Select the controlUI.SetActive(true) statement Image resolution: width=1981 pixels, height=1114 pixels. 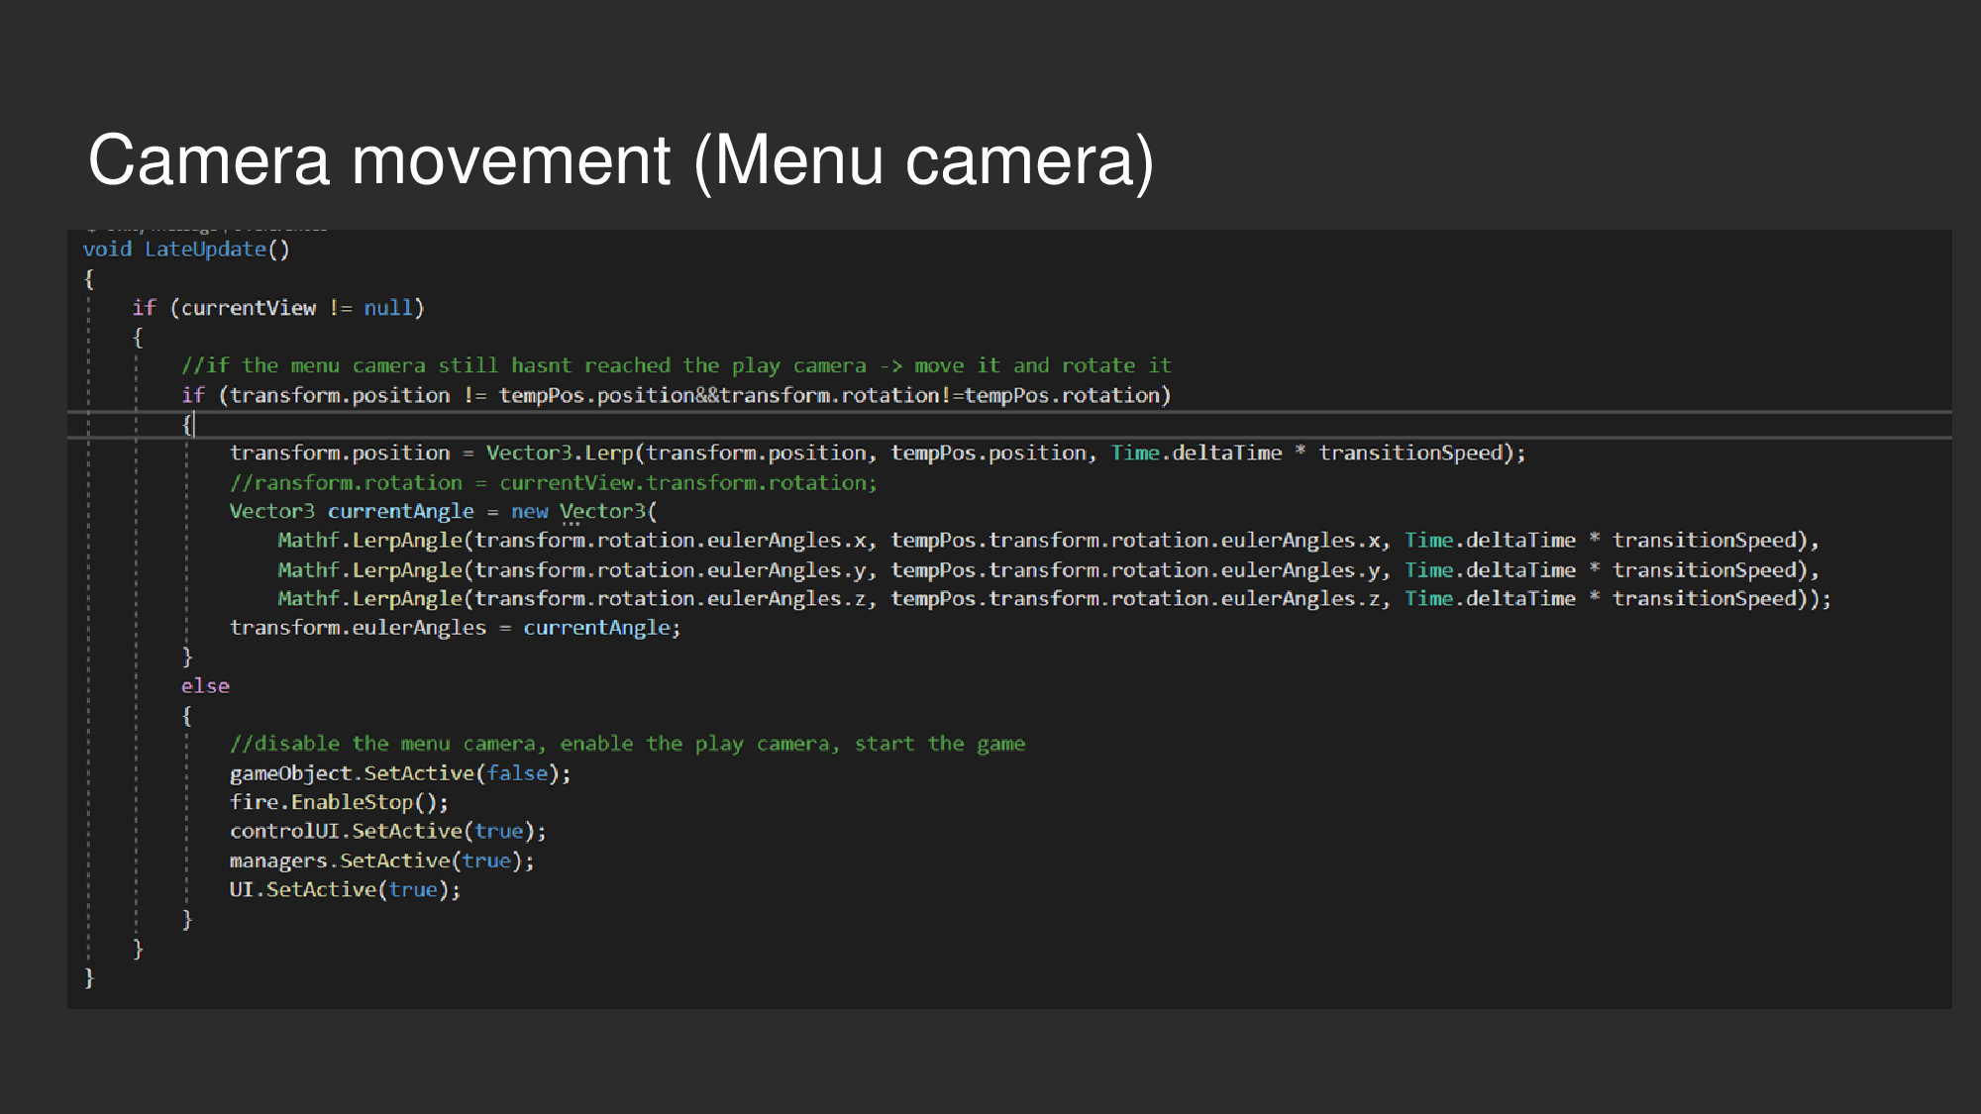click(x=386, y=831)
